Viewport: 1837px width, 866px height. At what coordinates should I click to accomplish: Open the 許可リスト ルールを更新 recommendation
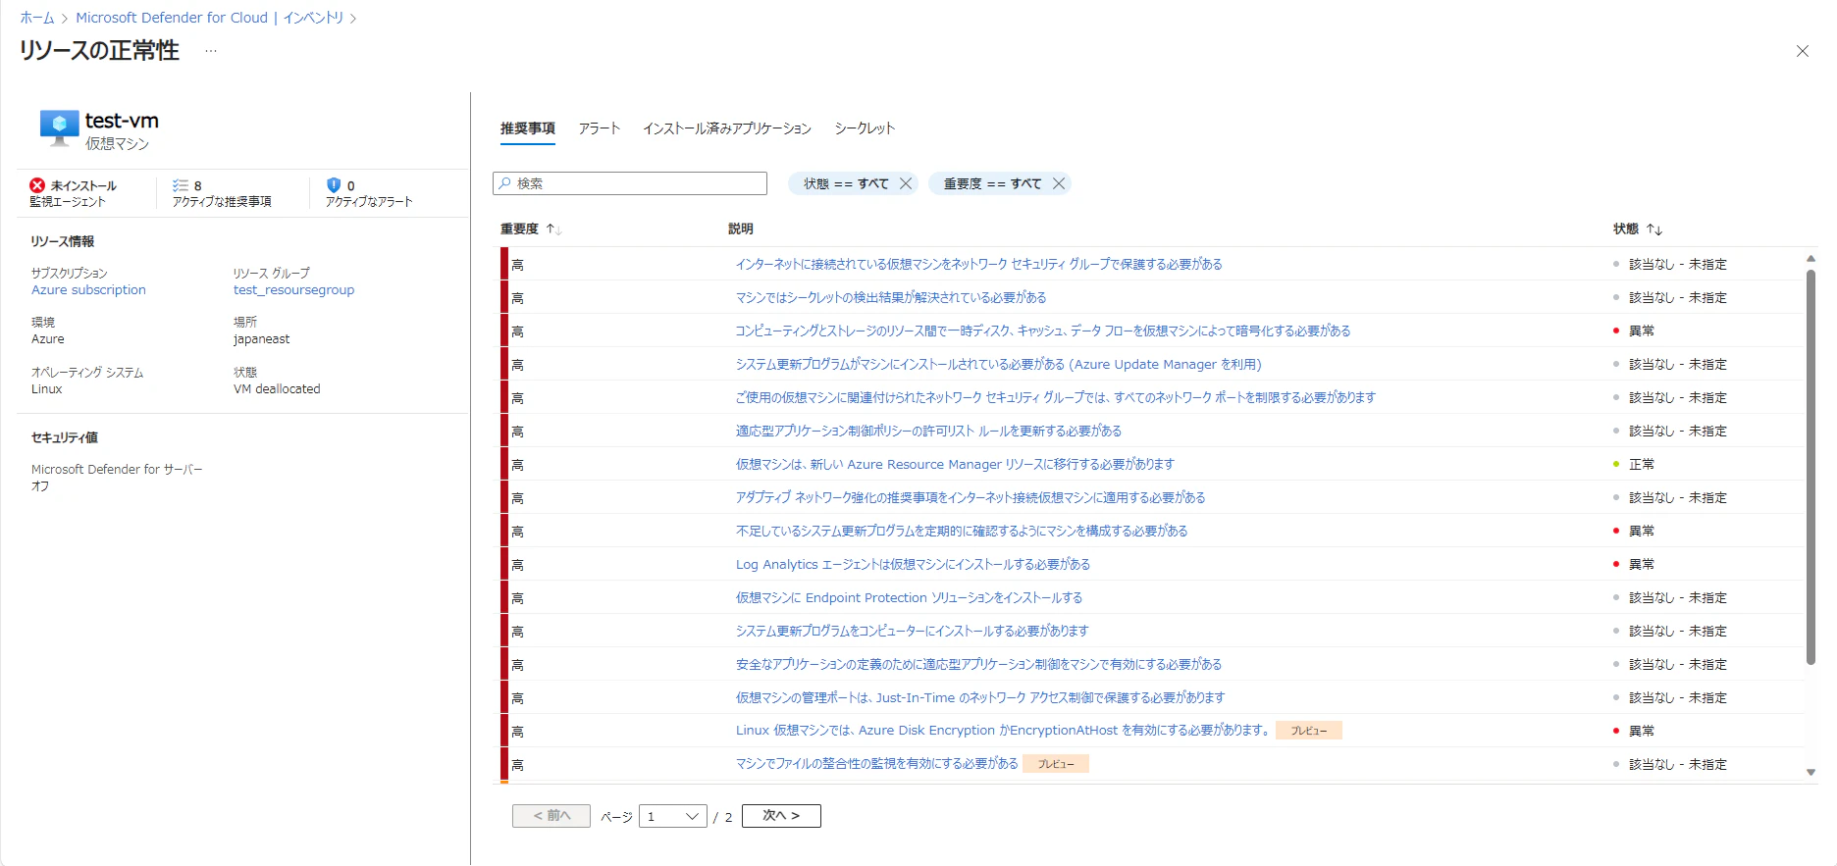pyautogui.click(x=928, y=431)
